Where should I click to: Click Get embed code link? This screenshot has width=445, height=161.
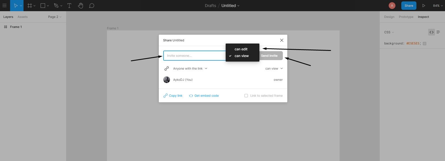[204, 96]
